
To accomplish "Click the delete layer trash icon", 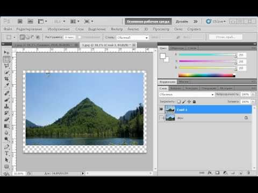I will 248,173.
